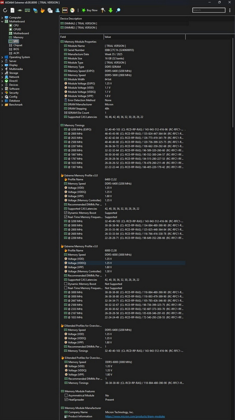Toggle the Asymmetrical Module checkbox
This screenshot has height=420, width=235.
coord(66,396)
